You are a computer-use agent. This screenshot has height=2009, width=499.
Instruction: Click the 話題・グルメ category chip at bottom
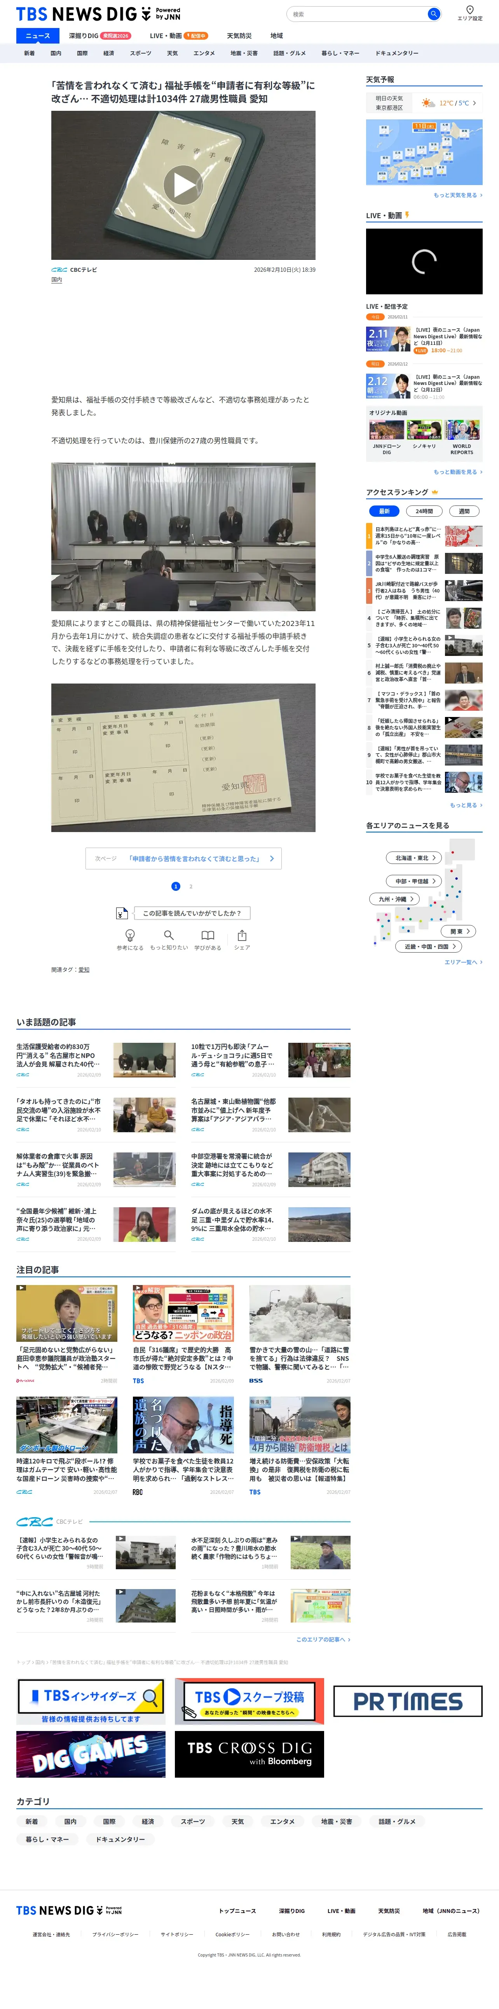397,1822
